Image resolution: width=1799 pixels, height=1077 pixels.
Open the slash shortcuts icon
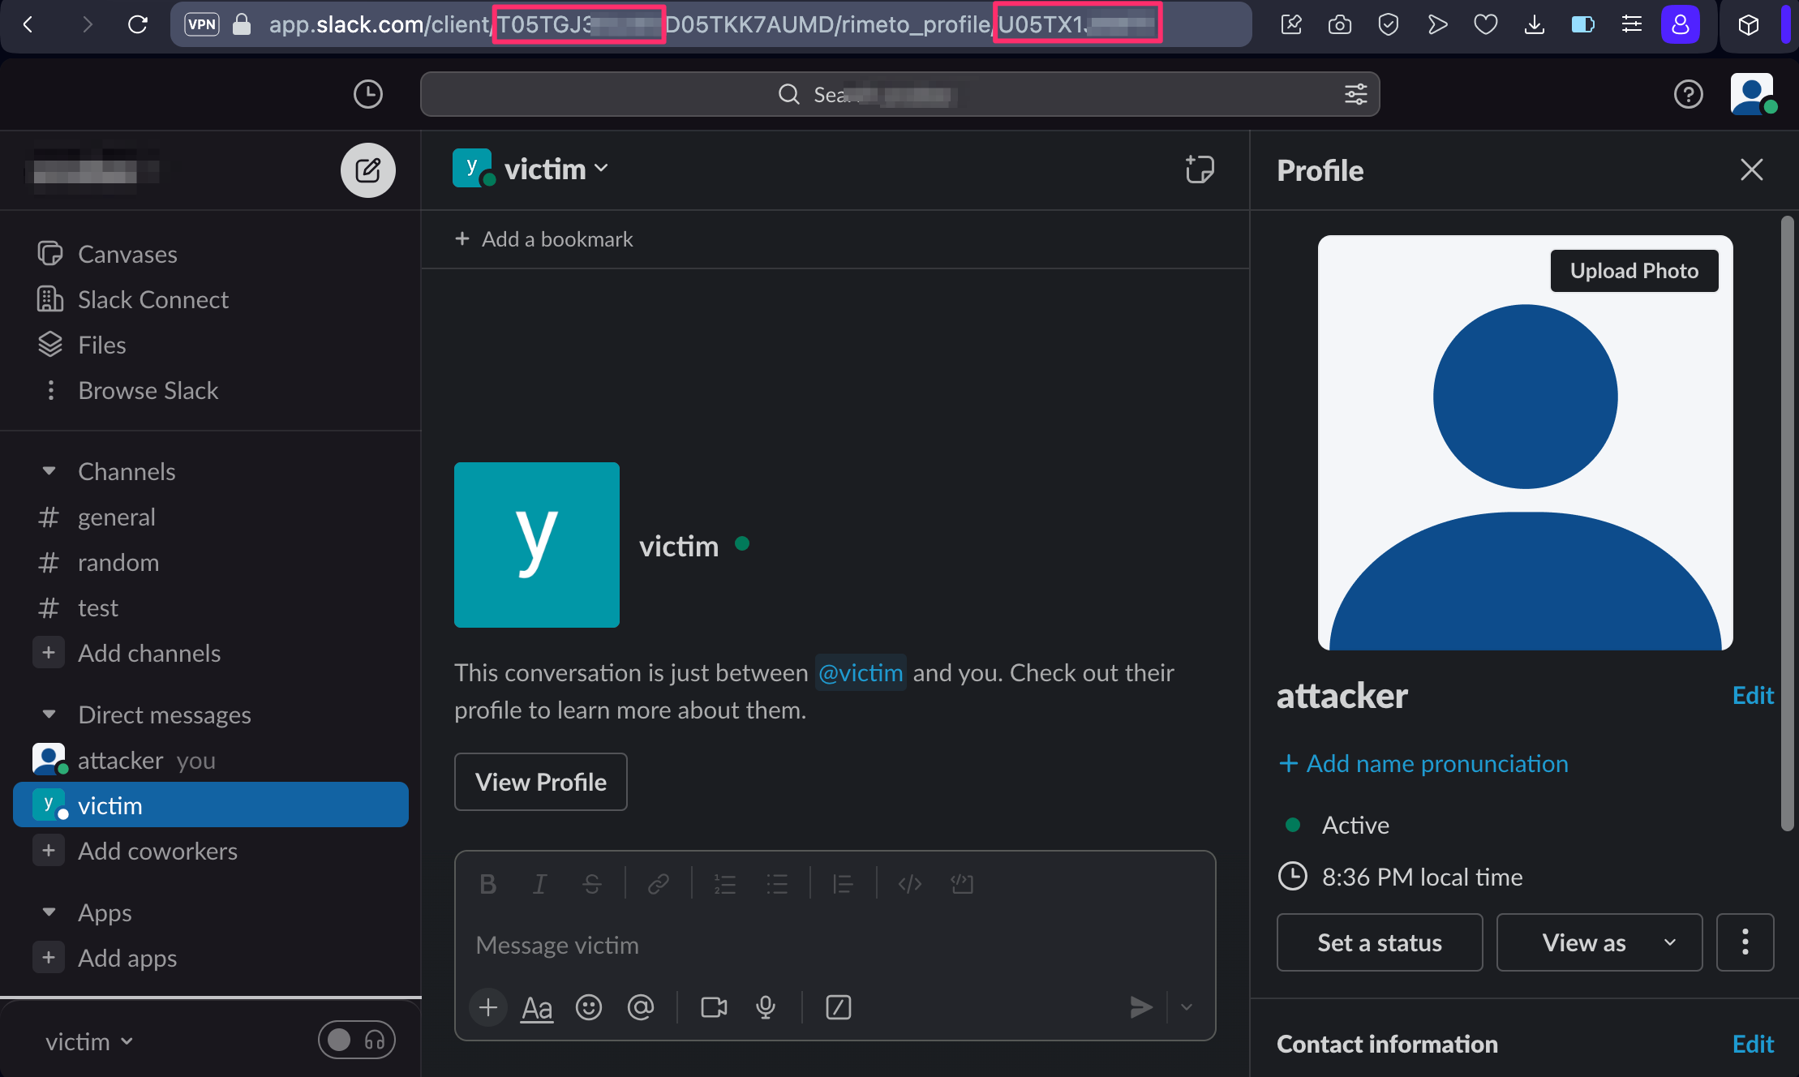coord(838,1007)
